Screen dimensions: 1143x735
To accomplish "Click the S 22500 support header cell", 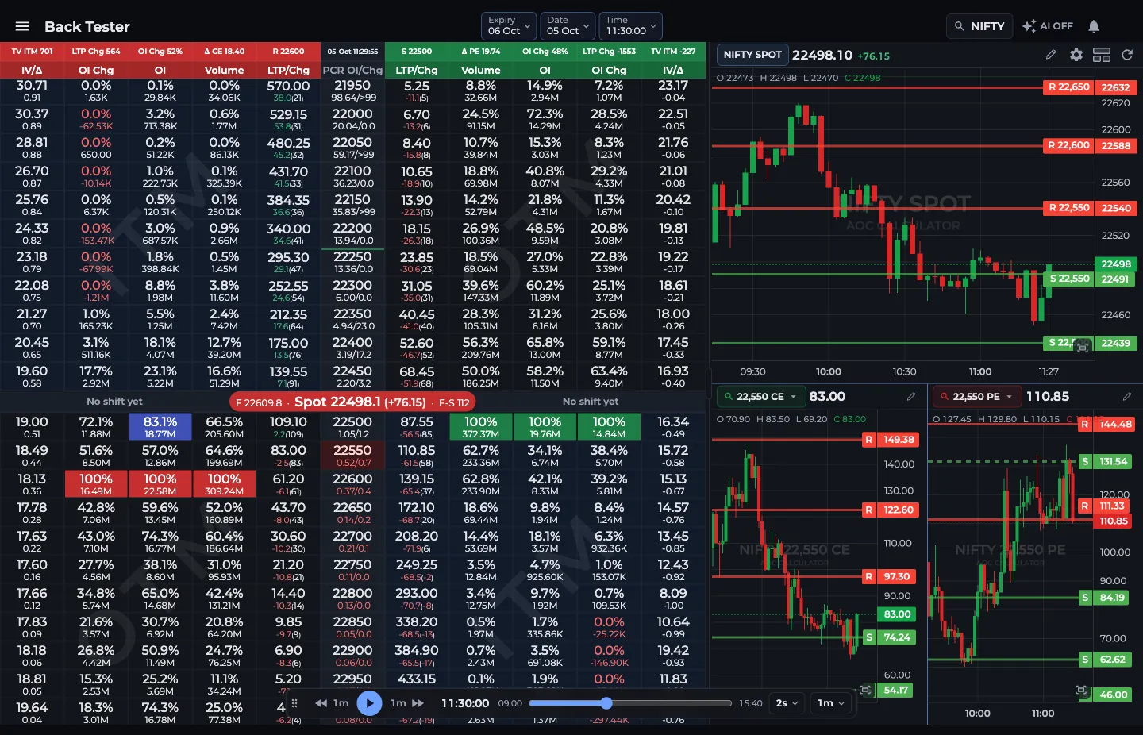I will (417, 52).
